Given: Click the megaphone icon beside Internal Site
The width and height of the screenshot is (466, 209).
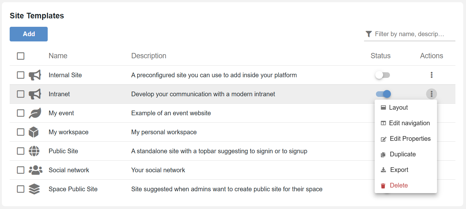Looking at the screenshot, I should pos(35,75).
